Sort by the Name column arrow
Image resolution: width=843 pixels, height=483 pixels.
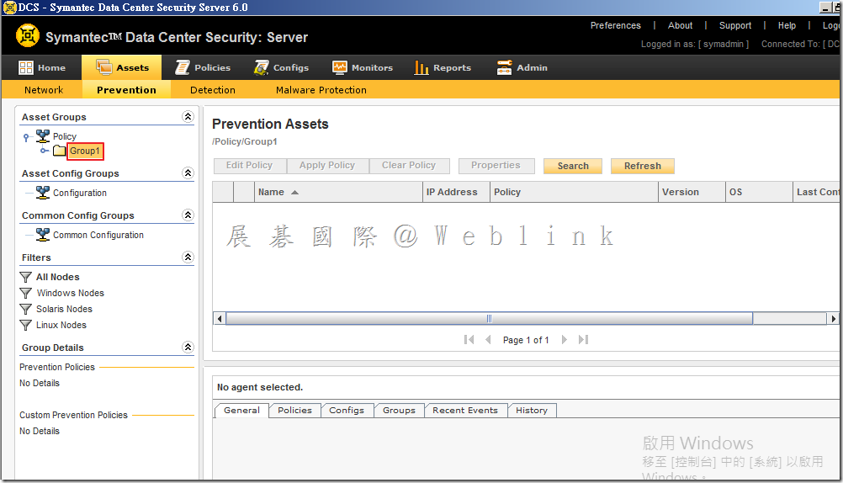294,192
